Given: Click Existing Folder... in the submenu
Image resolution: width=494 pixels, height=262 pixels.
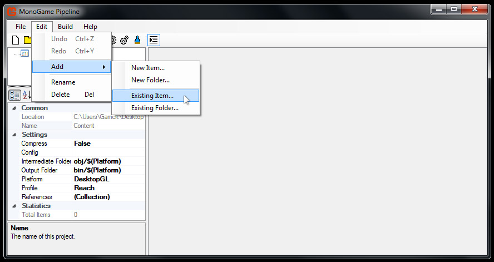Looking at the screenshot, I should (x=155, y=108).
